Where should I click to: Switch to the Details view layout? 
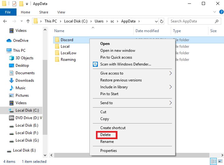click(214, 162)
